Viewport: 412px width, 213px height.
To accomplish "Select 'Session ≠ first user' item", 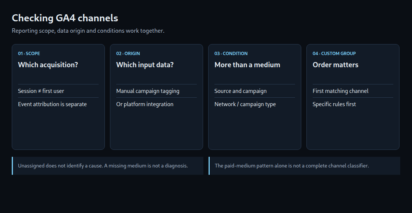I will click(x=41, y=91).
